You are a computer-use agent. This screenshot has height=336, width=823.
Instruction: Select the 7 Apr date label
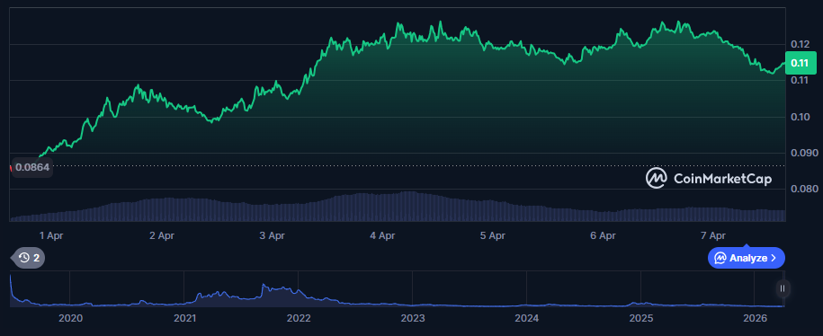pyautogui.click(x=712, y=236)
